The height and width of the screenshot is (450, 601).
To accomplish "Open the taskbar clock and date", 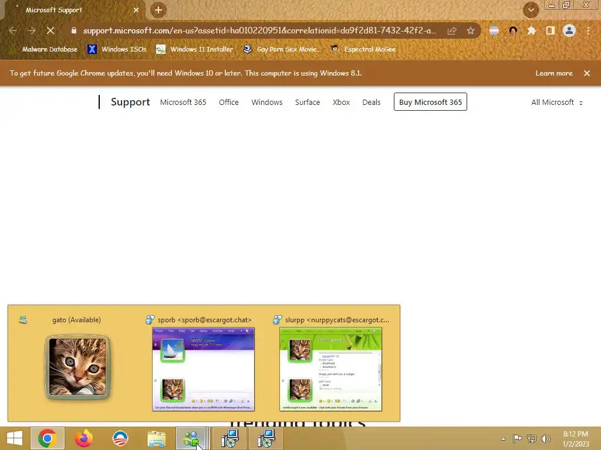I will click(575, 439).
